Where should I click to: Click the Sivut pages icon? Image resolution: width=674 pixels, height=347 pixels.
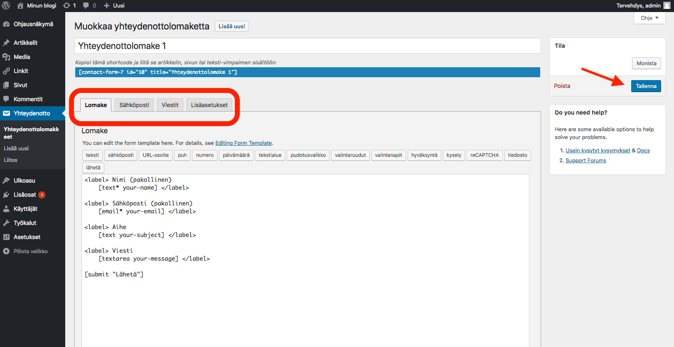point(6,85)
